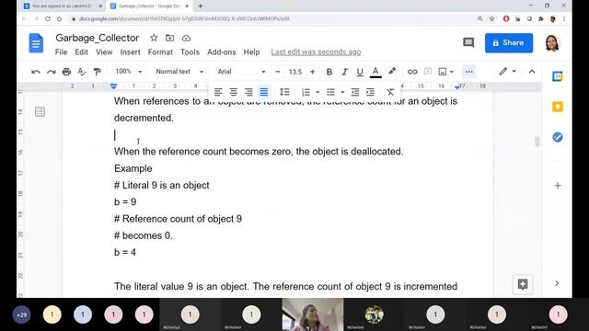The width and height of the screenshot is (589, 331).
Task: Click the Get add-ons plus icon
Action: [558, 186]
